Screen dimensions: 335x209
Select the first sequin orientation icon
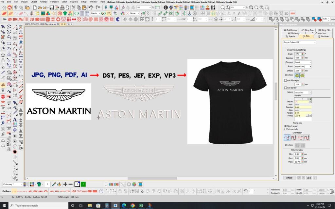coord(287,137)
